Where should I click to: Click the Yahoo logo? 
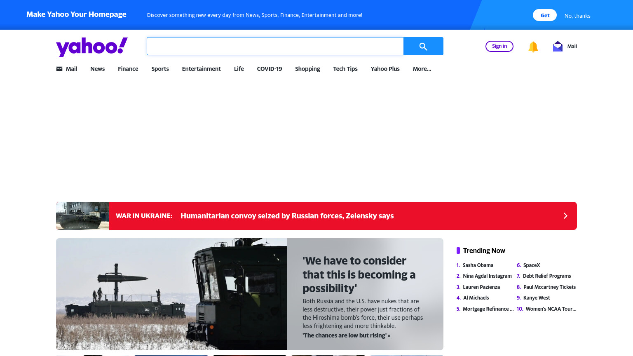coord(92,47)
